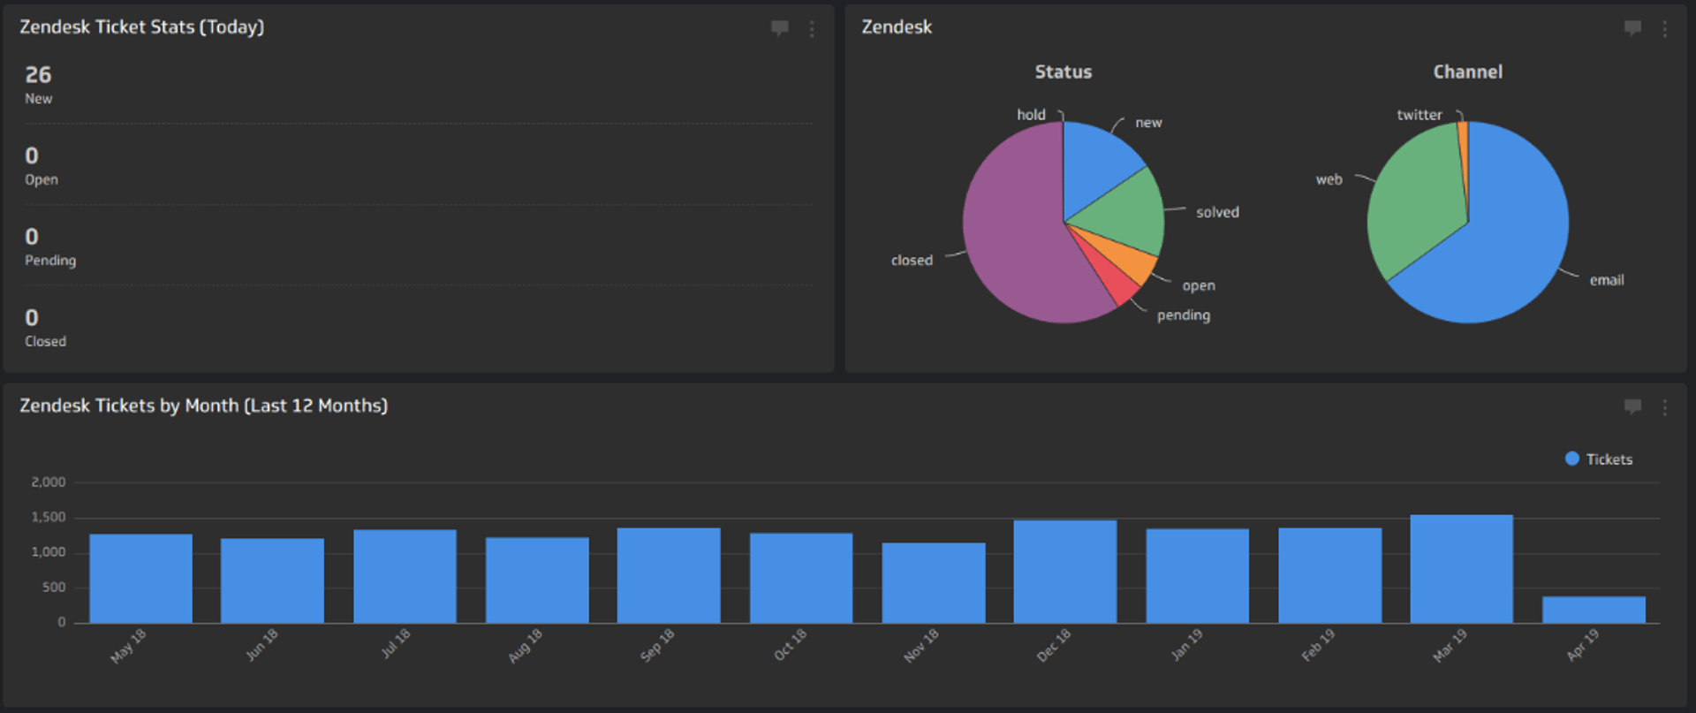Click the Mar 19 bar in tickets chart

(x=1461, y=570)
